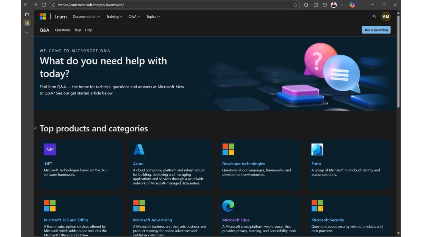Click the favorites star in address bar
The height and width of the screenshot is (237, 422).
tap(294, 5)
